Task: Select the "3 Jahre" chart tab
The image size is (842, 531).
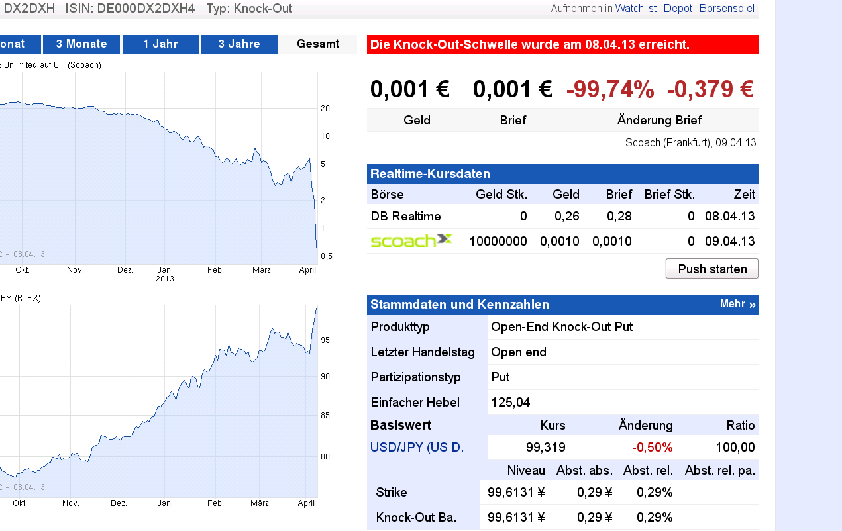Action: click(x=238, y=44)
